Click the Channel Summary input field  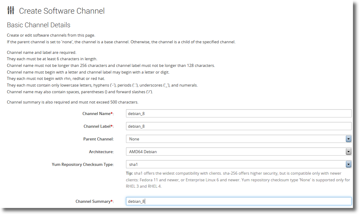[238, 201]
